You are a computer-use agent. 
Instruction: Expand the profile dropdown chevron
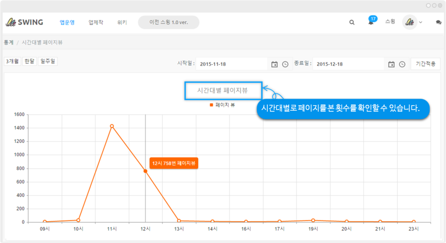[x=421, y=23]
